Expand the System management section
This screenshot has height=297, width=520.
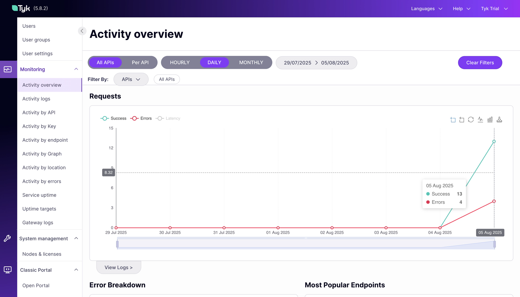click(x=76, y=238)
